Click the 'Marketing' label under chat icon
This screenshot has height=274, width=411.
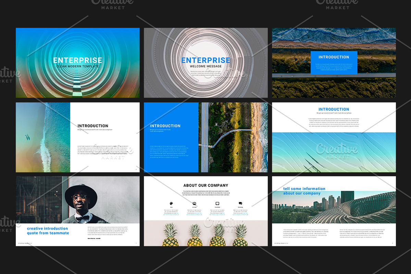[x=240, y=207]
